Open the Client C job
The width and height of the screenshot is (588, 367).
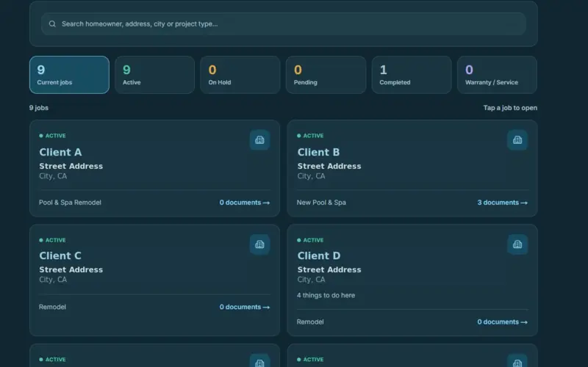pyautogui.click(x=154, y=280)
